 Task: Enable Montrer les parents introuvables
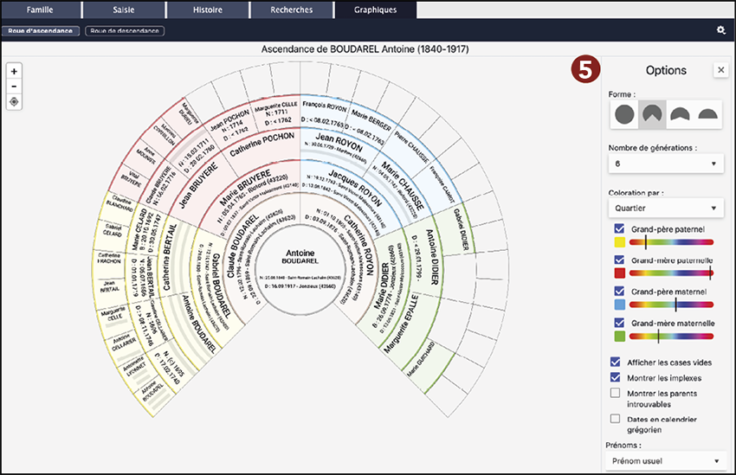coord(616,393)
